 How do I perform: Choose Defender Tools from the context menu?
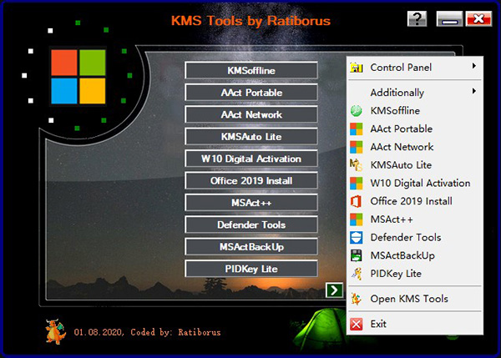coord(415,238)
